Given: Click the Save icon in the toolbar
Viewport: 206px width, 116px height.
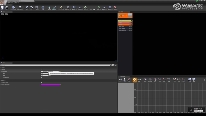Looking at the screenshot, I should 2,8.
